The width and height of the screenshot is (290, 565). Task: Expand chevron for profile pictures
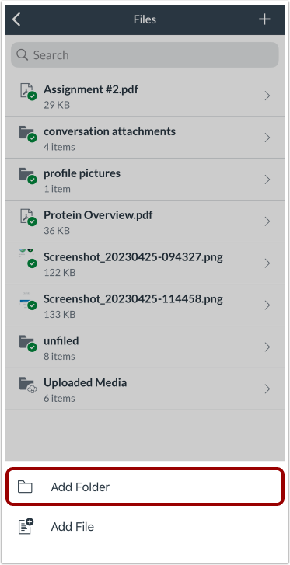click(x=267, y=180)
